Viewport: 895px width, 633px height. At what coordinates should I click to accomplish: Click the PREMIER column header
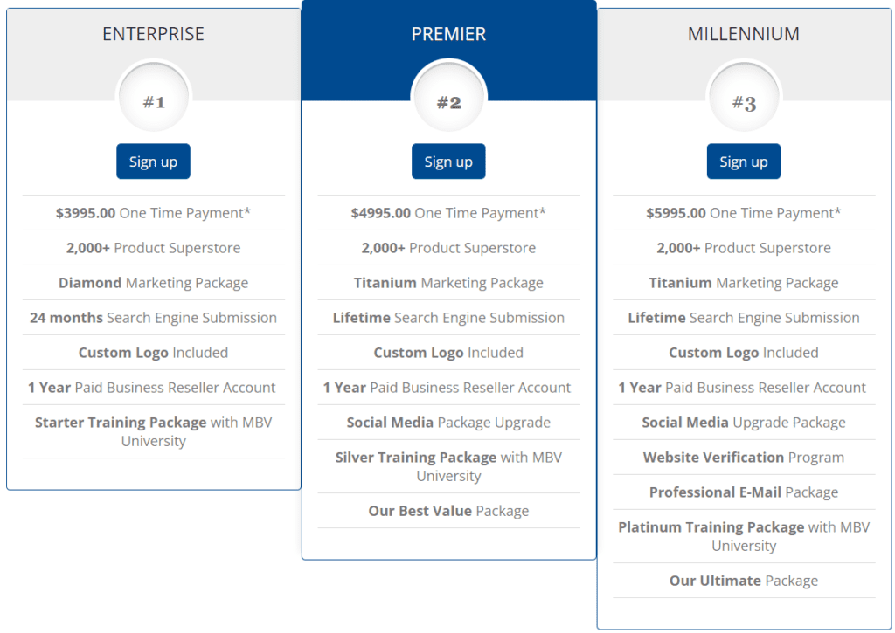pyautogui.click(x=448, y=34)
